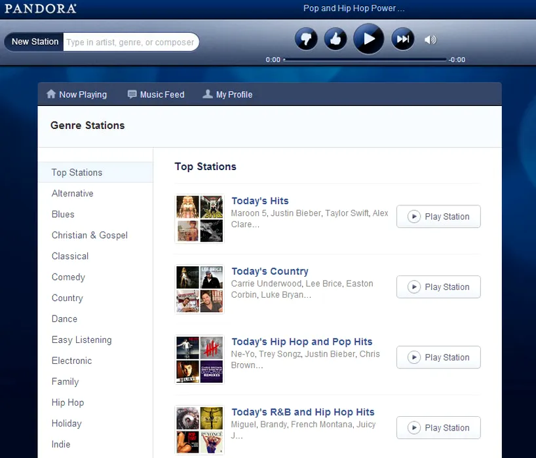Mute using the volume speaker icon

point(430,40)
